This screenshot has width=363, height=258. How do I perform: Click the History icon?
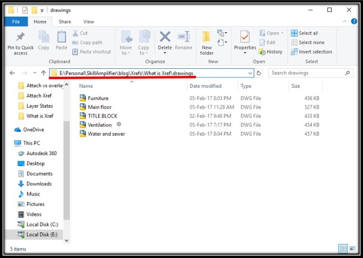pyautogui.click(x=262, y=52)
